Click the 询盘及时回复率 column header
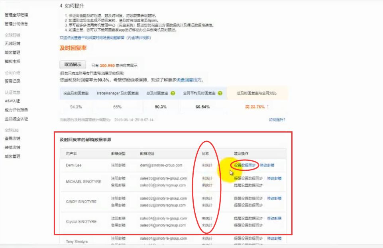 (76, 93)
